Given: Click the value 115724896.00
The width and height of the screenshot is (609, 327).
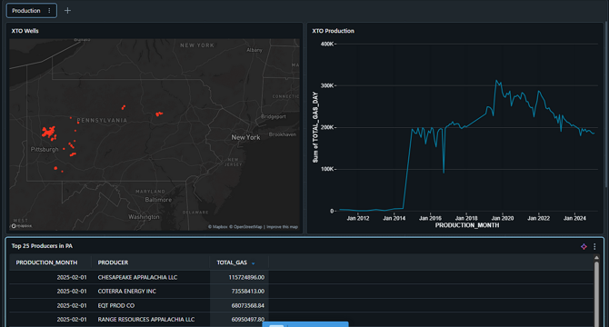Looking at the screenshot, I should [246, 277].
